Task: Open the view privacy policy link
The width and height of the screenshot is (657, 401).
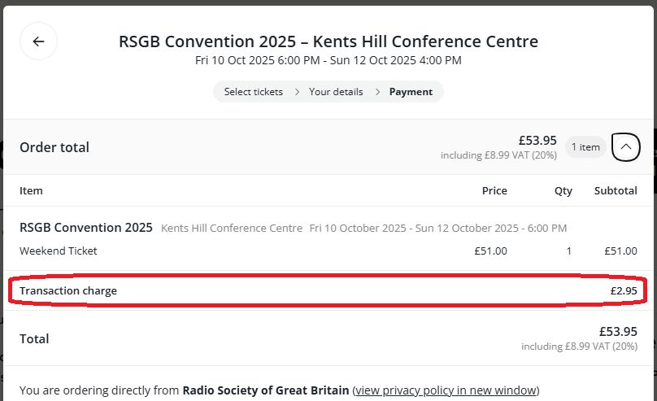Action: tap(446, 390)
